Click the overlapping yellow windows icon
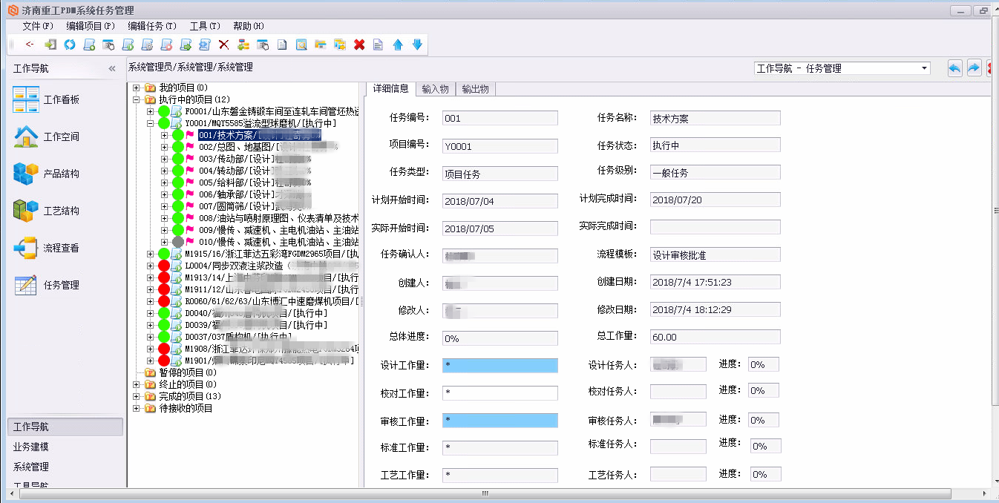Image resolution: width=999 pixels, height=503 pixels. (x=340, y=45)
